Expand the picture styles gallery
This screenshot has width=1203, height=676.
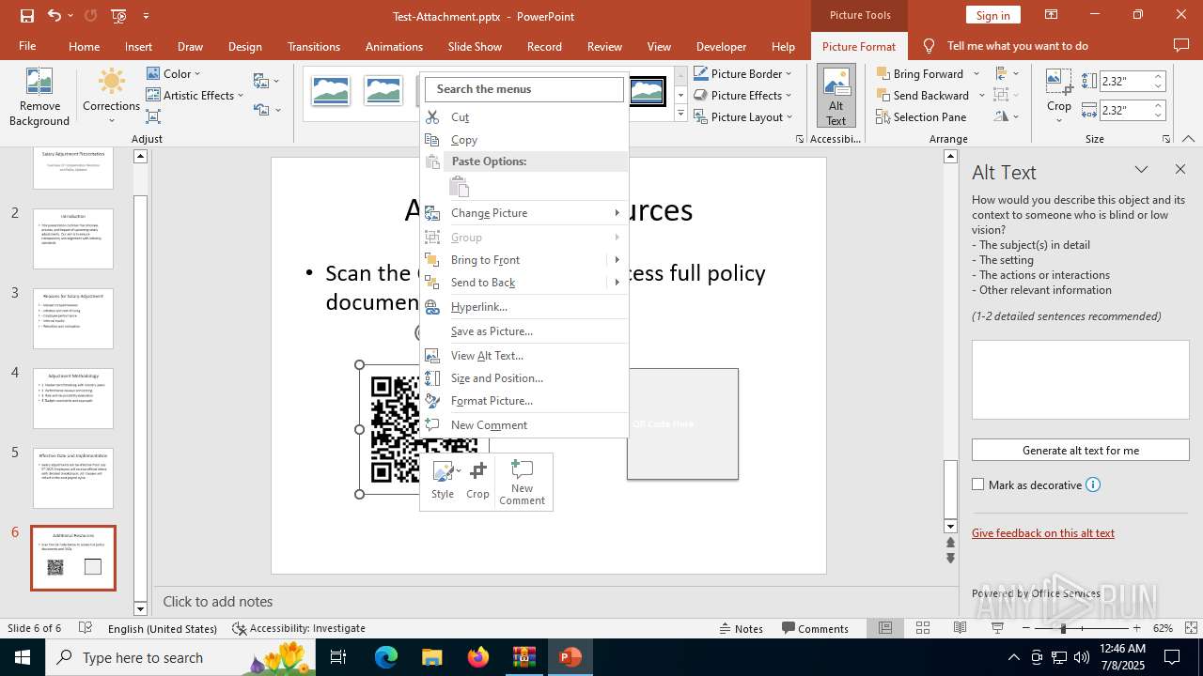click(x=681, y=114)
